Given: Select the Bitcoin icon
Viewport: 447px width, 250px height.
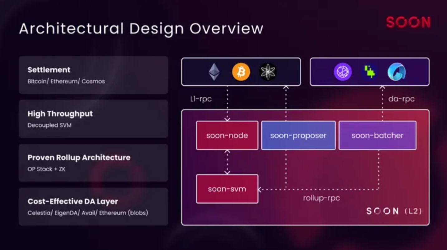Looking at the screenshot, I should pos(241,72).
